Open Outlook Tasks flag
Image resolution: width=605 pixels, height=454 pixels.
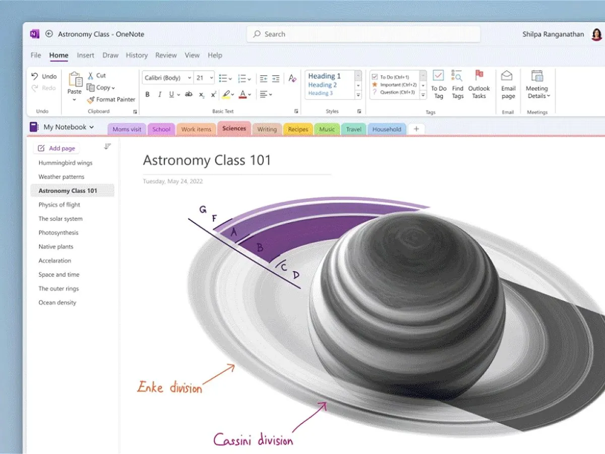(x=479, y=84)
